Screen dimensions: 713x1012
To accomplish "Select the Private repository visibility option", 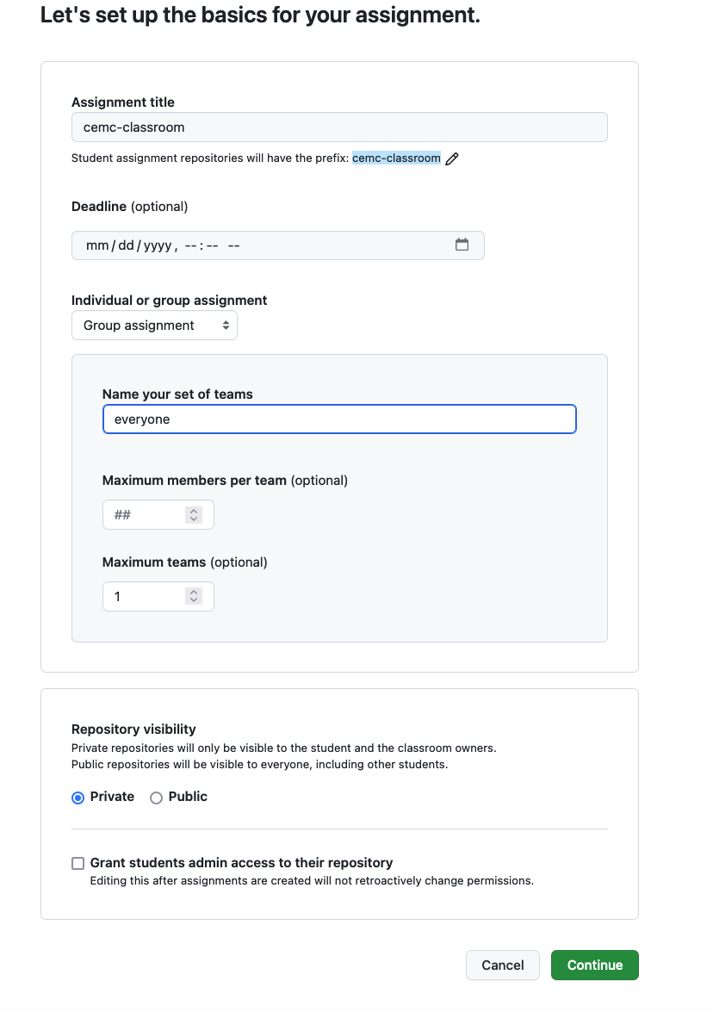I will click(77, 798).
